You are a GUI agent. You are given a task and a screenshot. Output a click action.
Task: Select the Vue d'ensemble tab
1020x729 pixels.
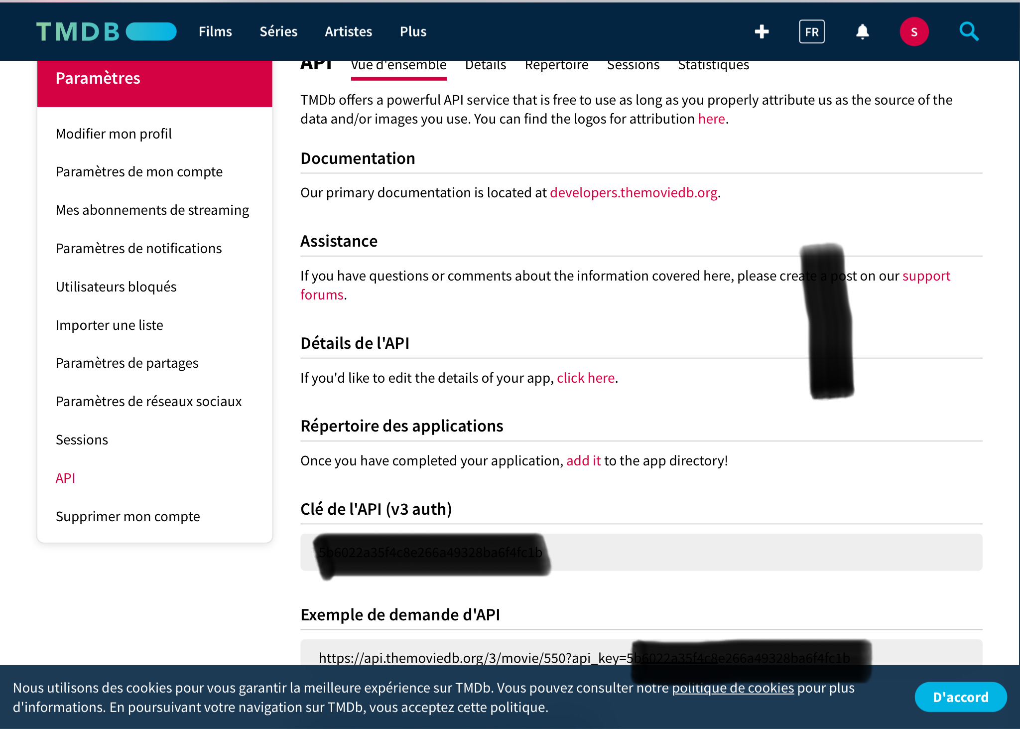point(398,66)
